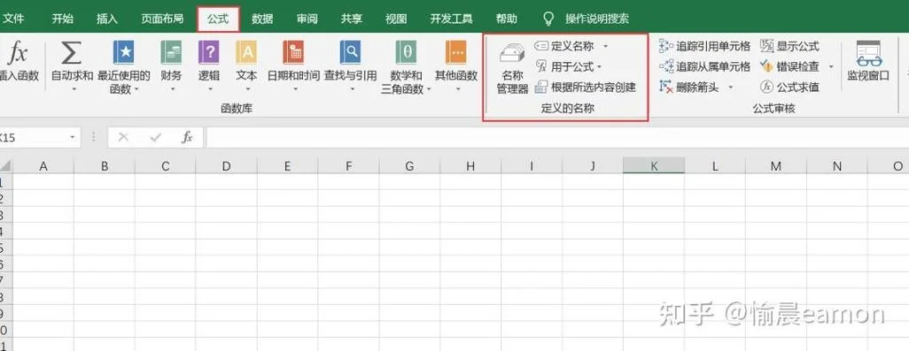Open the 查找与引用 functions icon

click(x=350, y=53)
